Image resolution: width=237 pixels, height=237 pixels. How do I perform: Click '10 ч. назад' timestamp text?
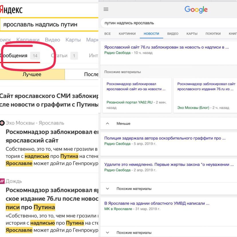143,53
